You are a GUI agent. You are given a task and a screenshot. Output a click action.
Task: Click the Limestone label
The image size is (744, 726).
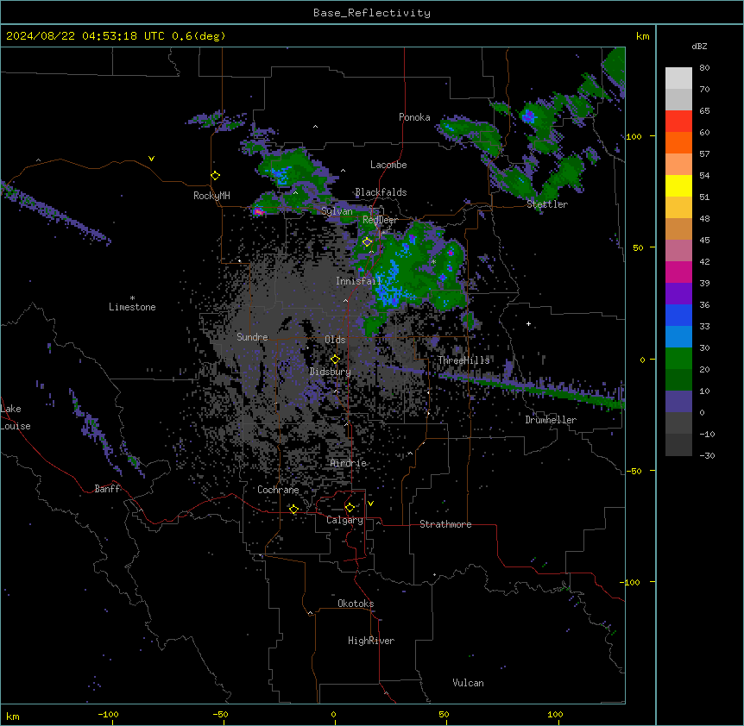point(132,307)
